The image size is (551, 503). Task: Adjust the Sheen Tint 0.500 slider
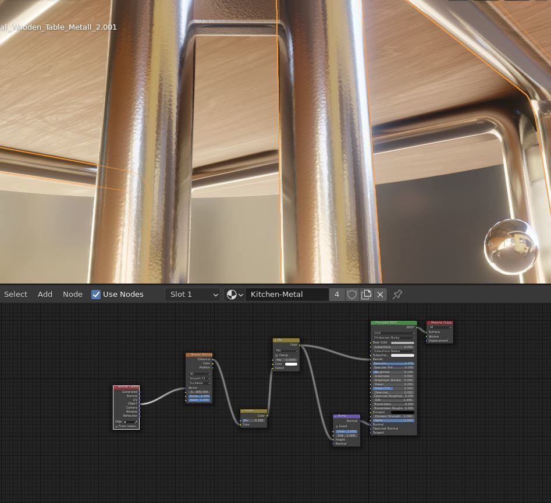tap(393, 388)
